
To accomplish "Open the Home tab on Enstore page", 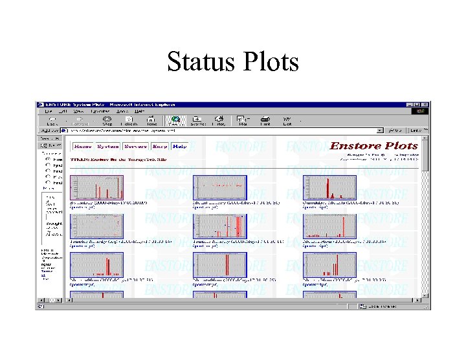I will (83, 146).
